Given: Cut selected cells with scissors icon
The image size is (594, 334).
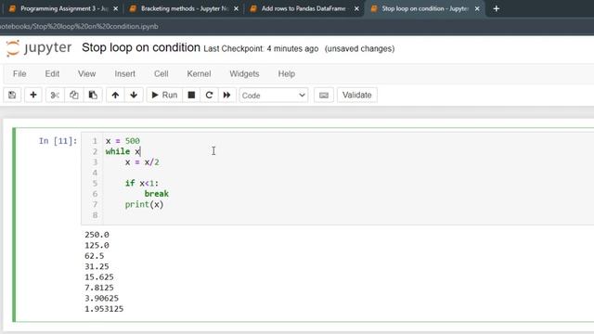Looking at the screenshot, I should click(55, 95).
